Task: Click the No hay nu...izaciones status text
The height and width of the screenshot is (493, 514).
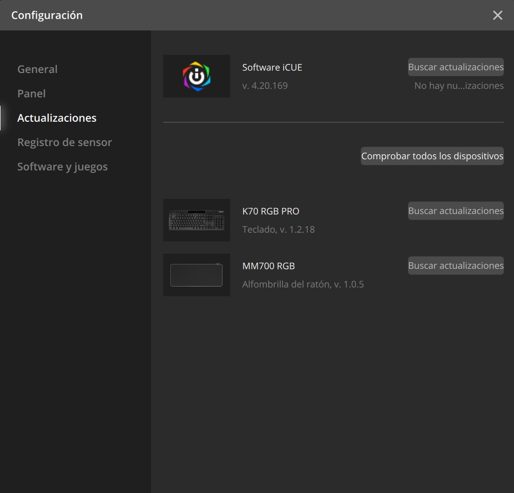Action: 459,86
